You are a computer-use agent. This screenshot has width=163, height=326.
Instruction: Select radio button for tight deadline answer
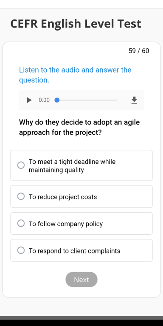point(21,165)
